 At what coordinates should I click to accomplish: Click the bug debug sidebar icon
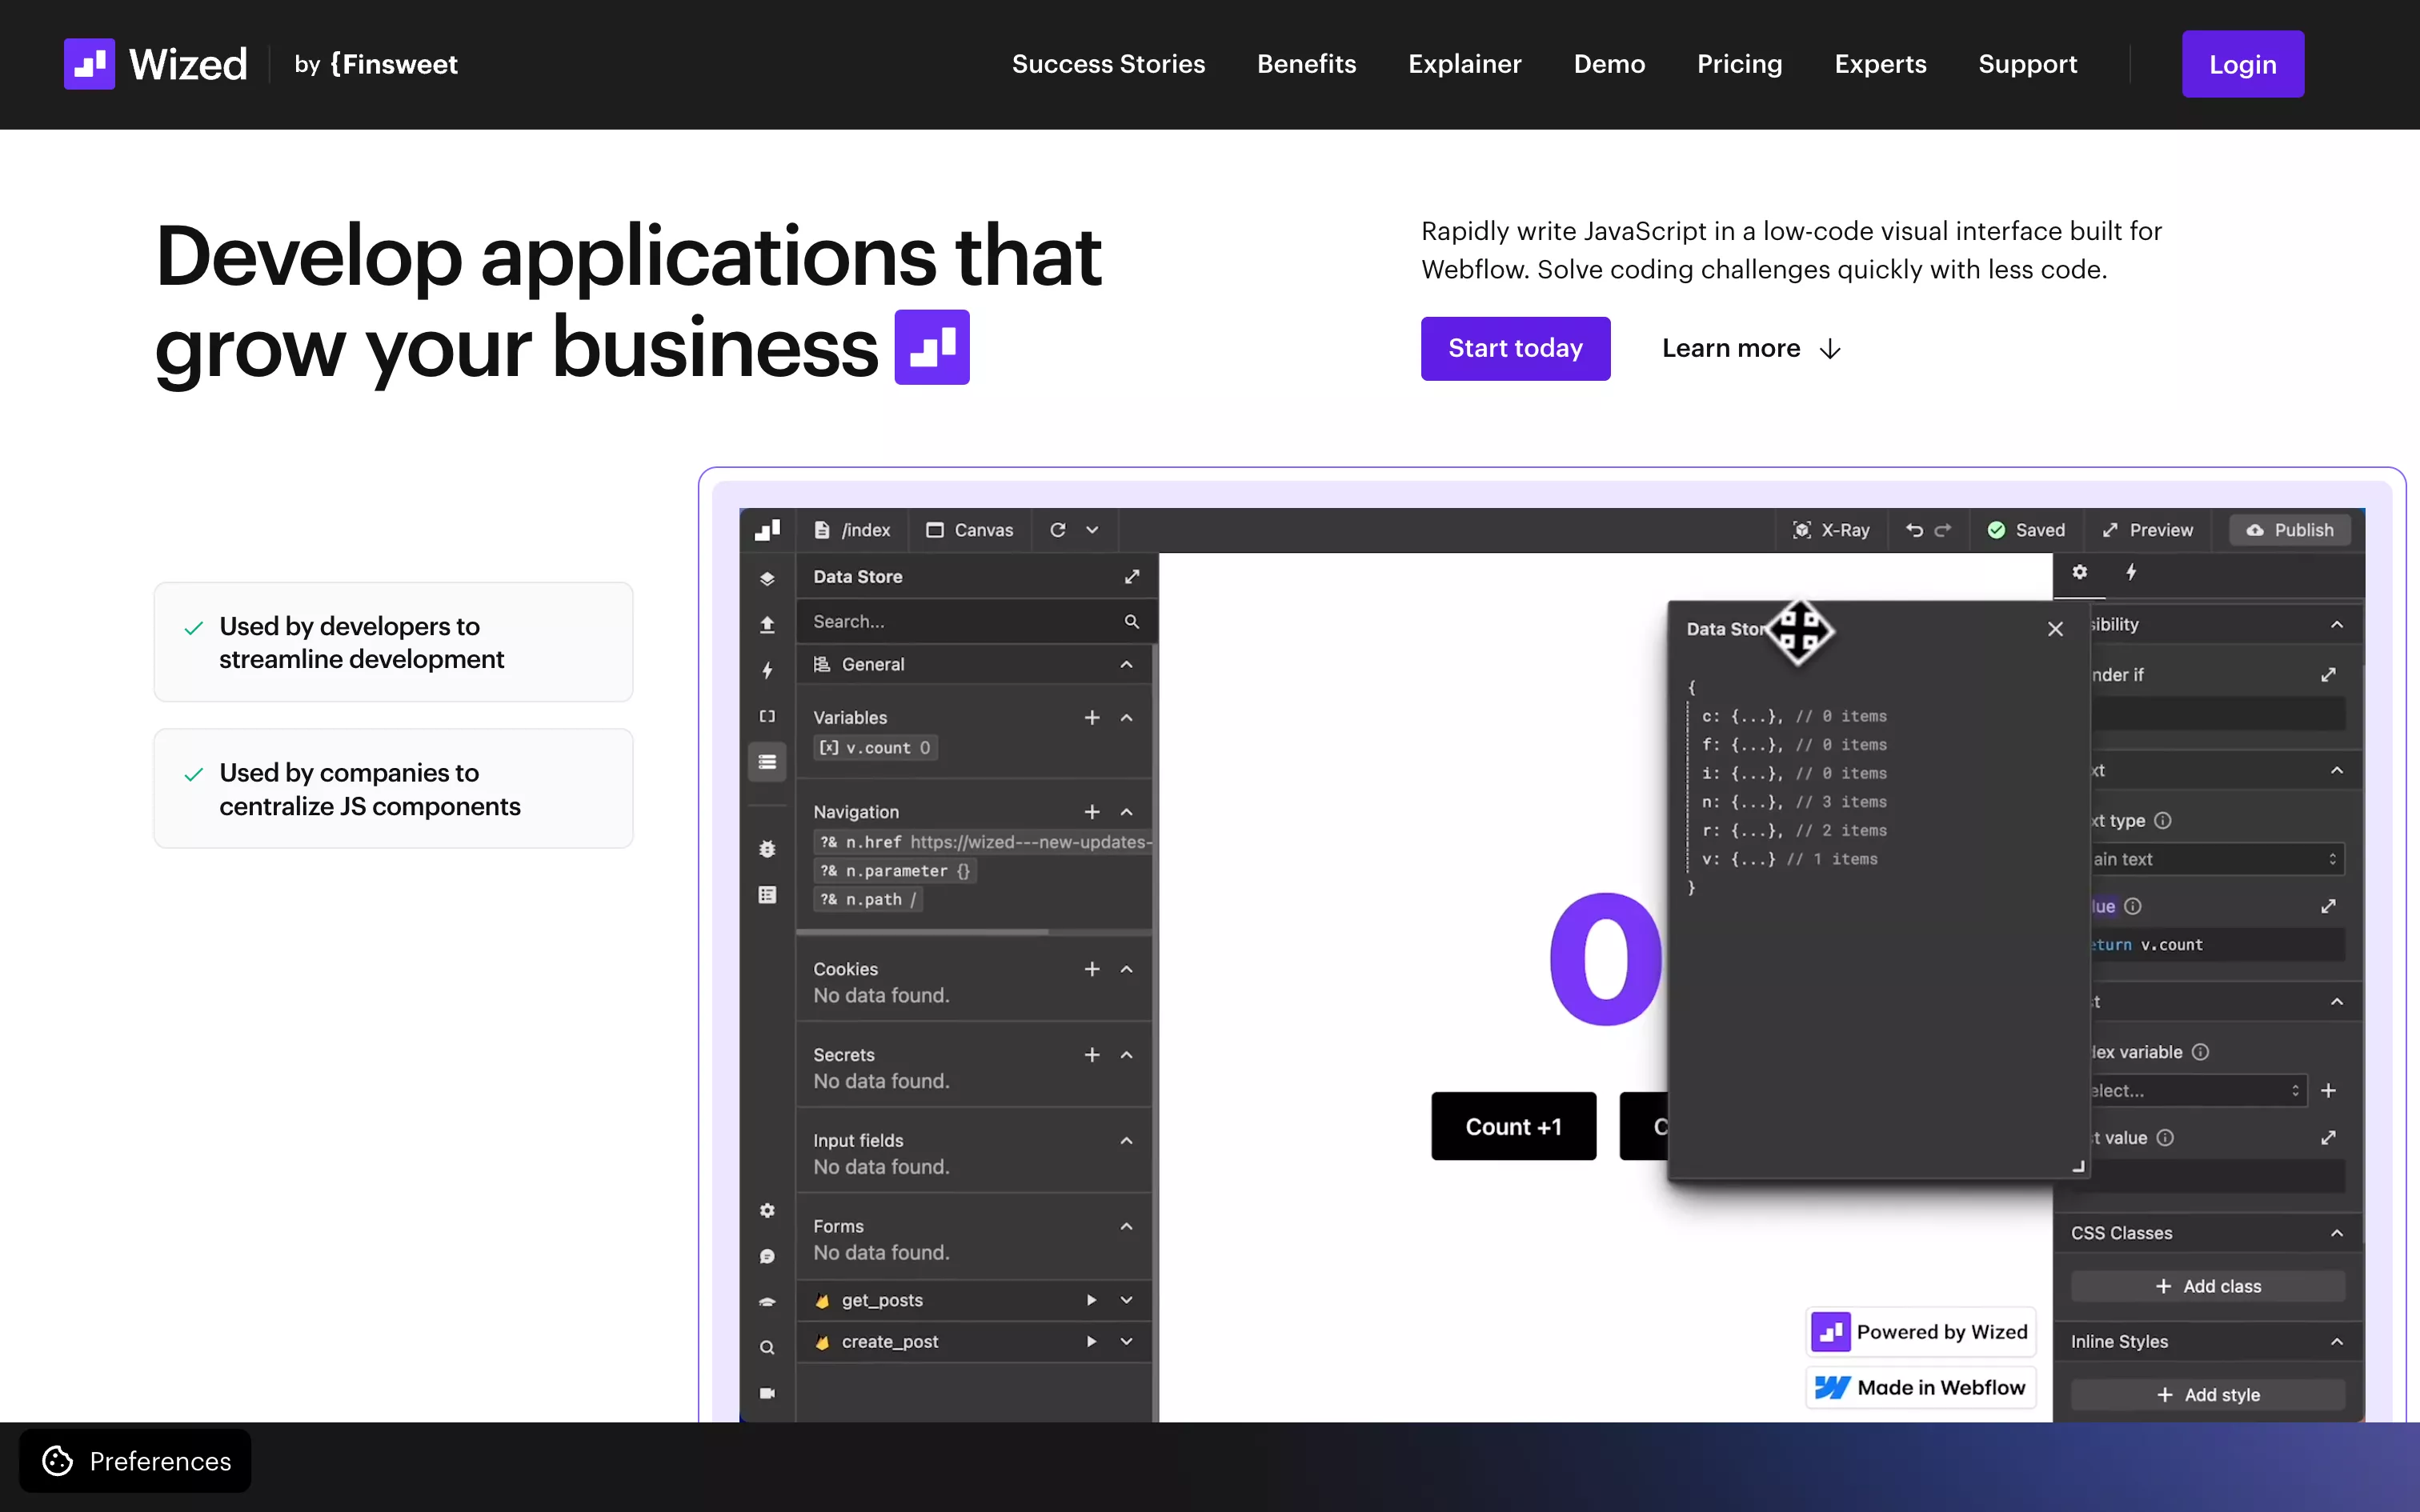(767, 849)
